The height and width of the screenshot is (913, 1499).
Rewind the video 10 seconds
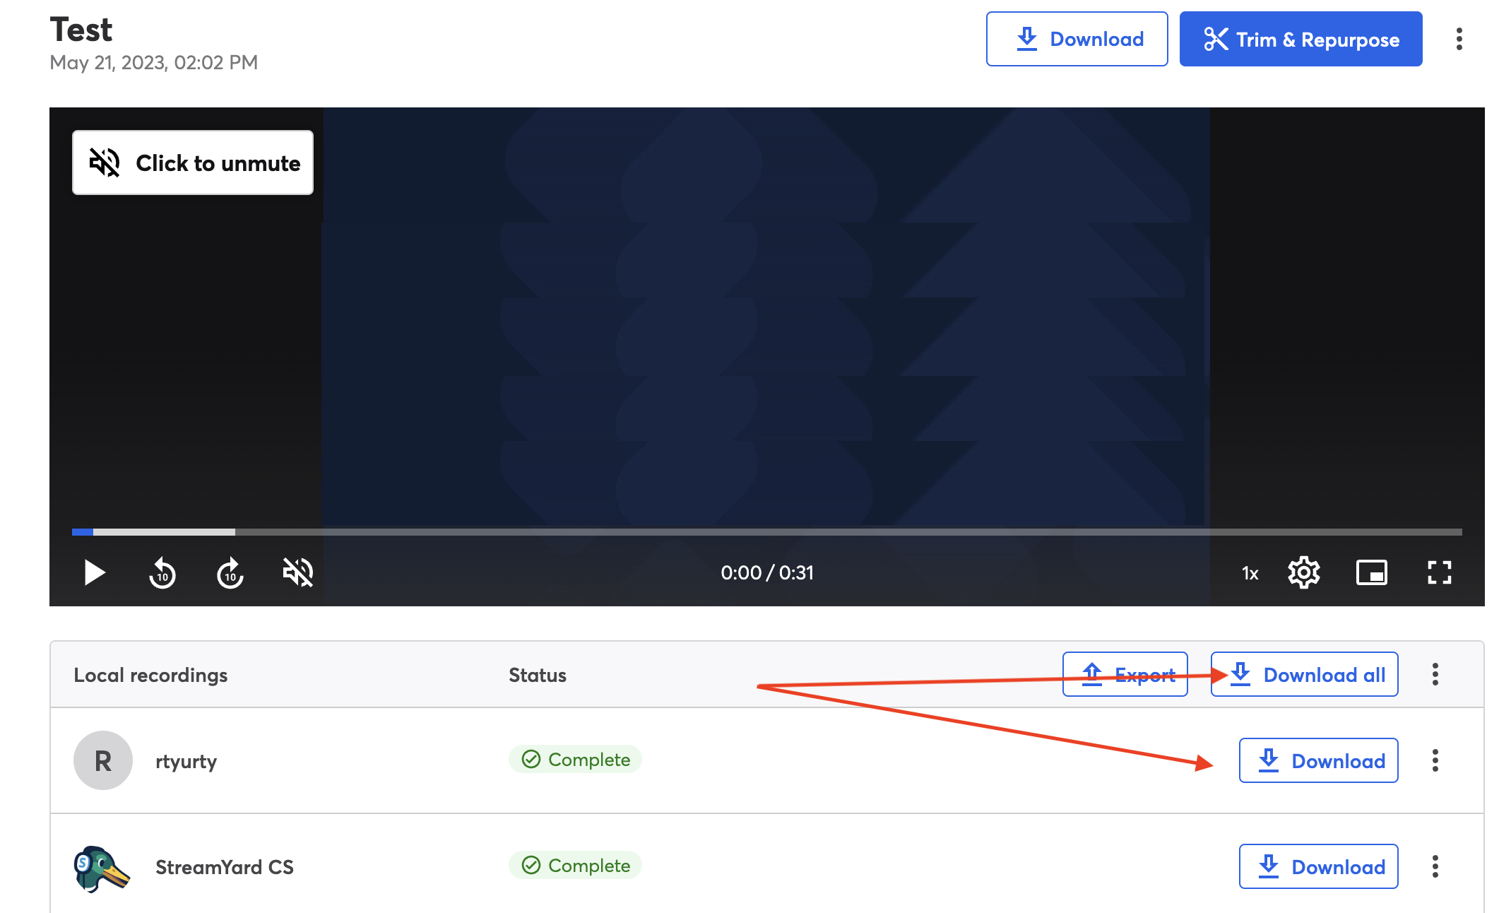click(x=162, y=573)
